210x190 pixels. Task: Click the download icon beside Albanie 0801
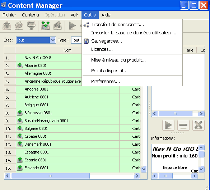[20, 65]
